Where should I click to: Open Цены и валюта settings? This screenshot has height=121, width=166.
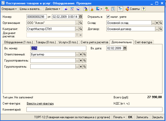pyautogui.click(x=31, y=9)
